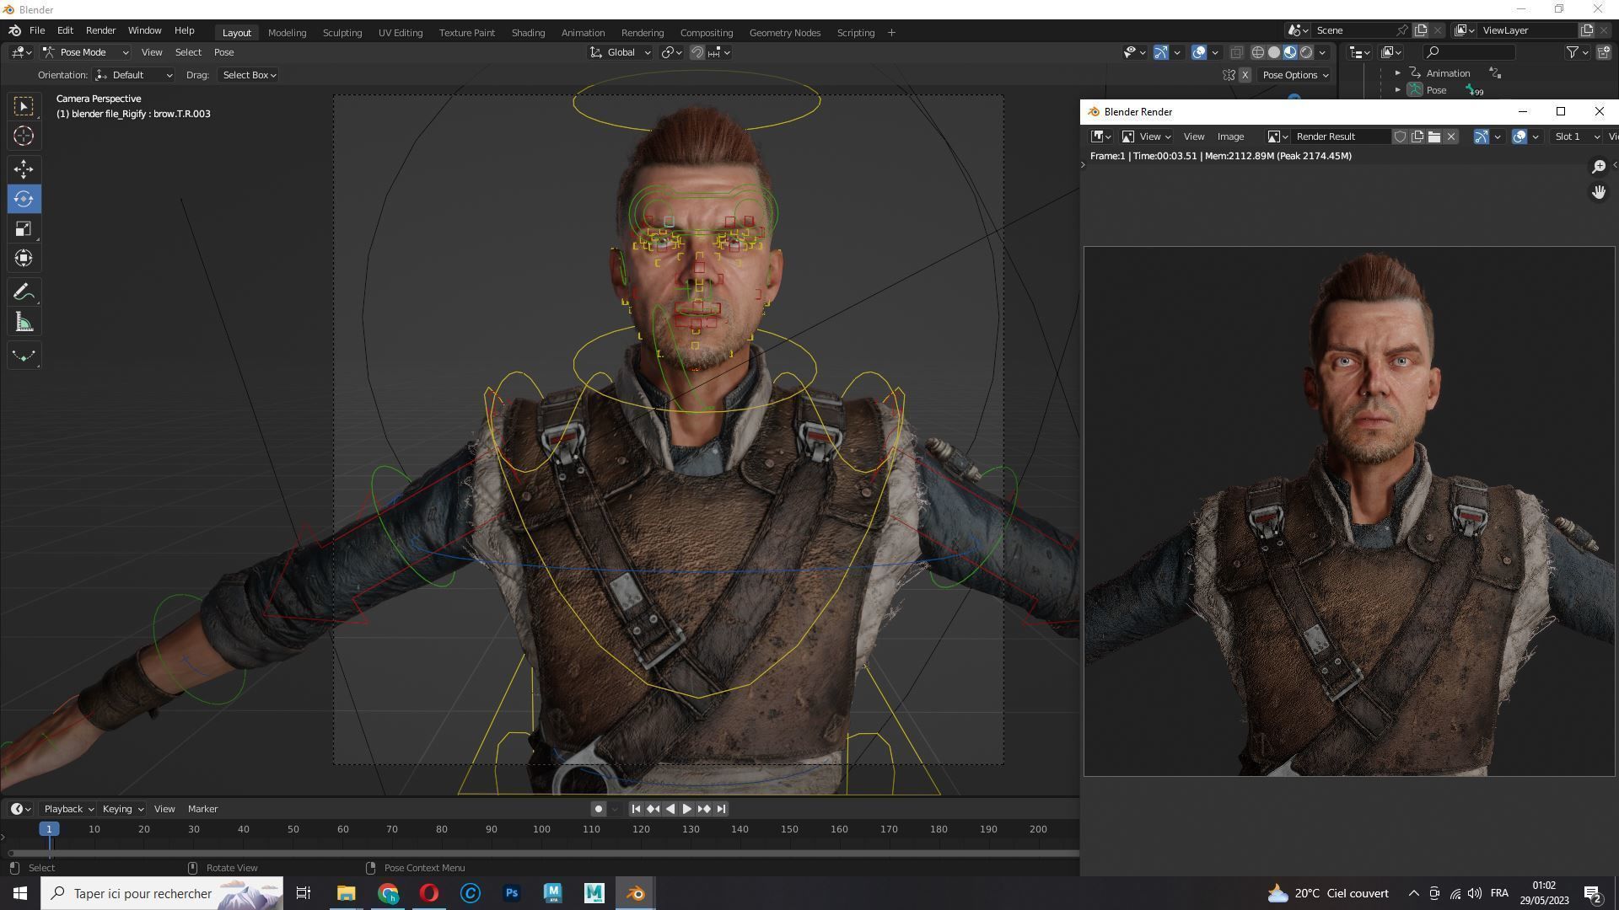1619x910 pixels.
Task: Switch to the Geometry Nodes workspace tab
Action: [x=784, y=33]
